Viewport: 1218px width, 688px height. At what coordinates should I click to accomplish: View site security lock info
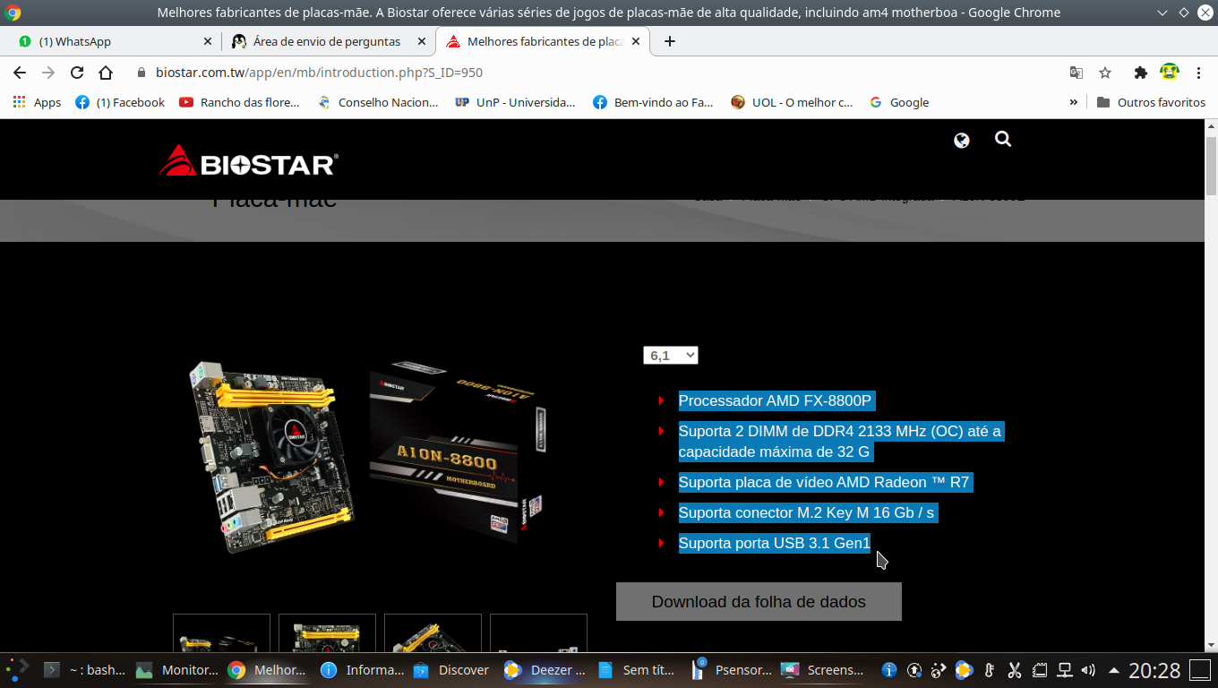(x=141, y=73)
